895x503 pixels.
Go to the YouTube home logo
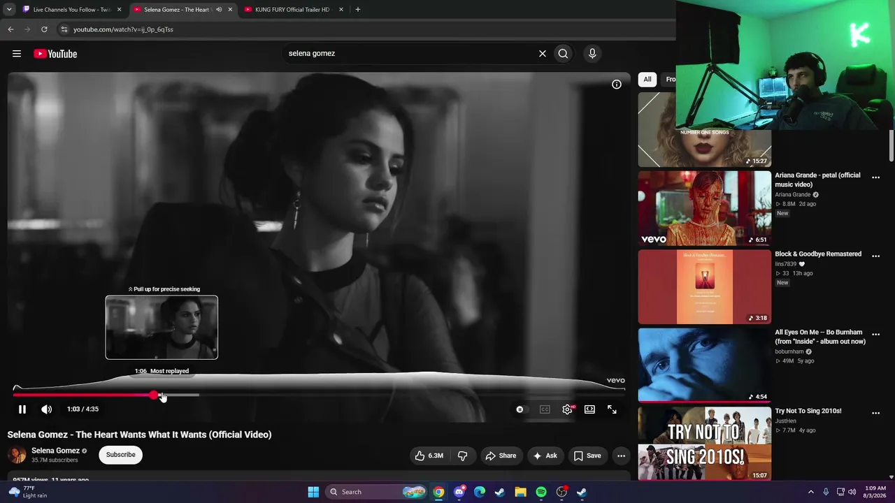coord(55,54)
